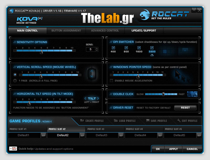Click the Load Profile button
210x160 pixels.
tap(125, 121)
